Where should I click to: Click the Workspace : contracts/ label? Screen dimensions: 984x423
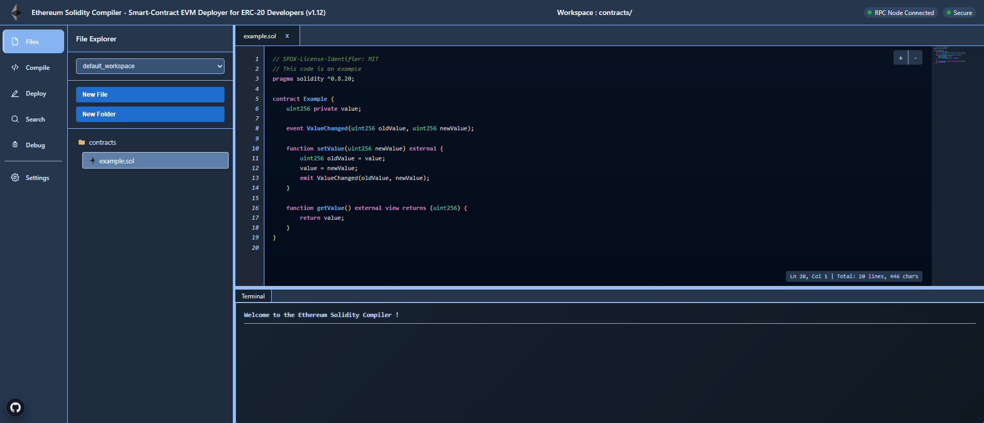594,12
